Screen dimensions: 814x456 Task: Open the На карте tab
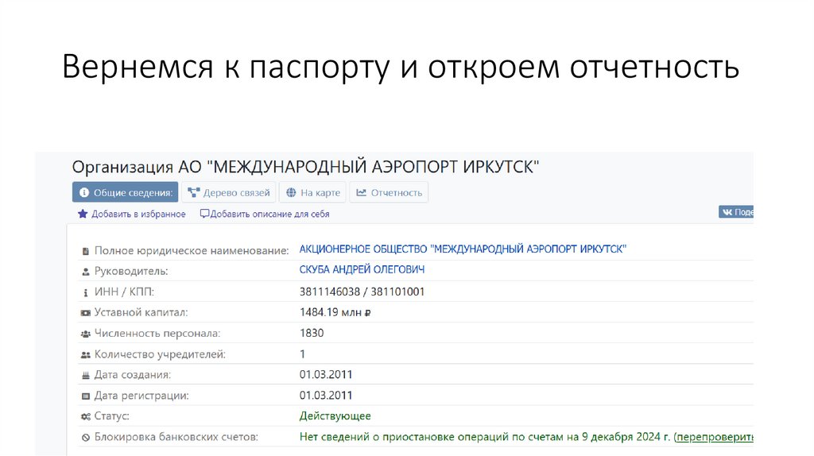tap(313, 192)
